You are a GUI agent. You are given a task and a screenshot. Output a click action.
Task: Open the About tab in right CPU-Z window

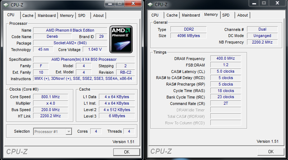(x=242, y=15)
